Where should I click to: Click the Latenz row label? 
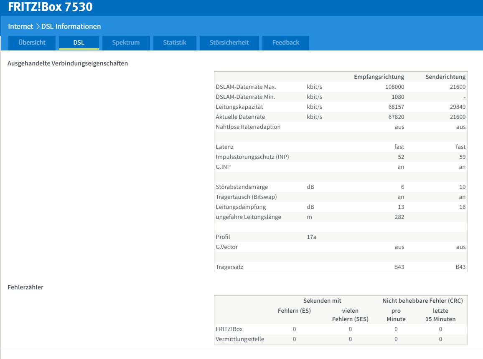(x=224, y=147)
